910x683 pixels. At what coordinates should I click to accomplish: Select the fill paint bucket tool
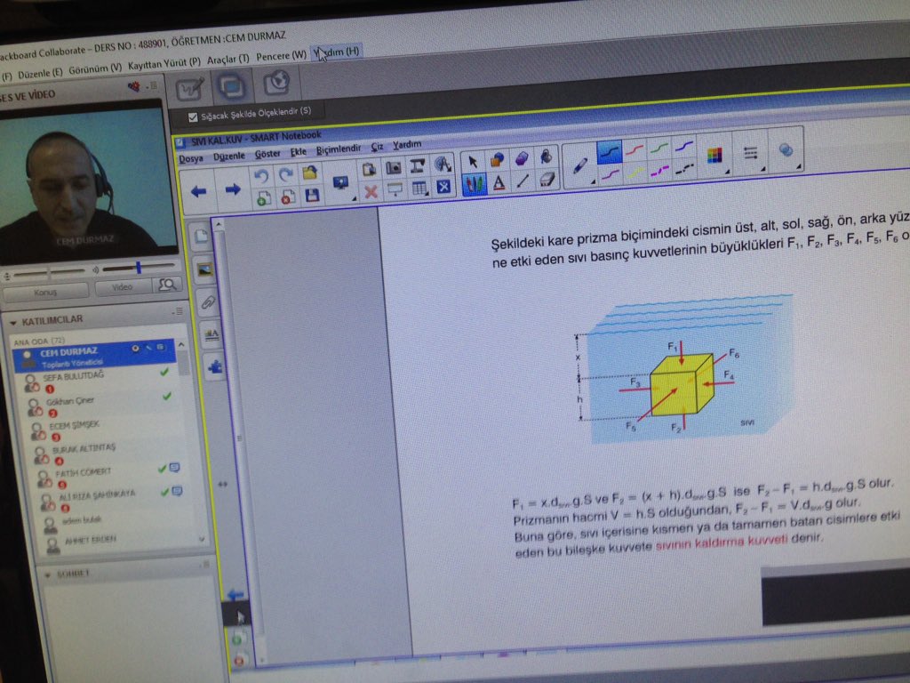coord(546,156)
